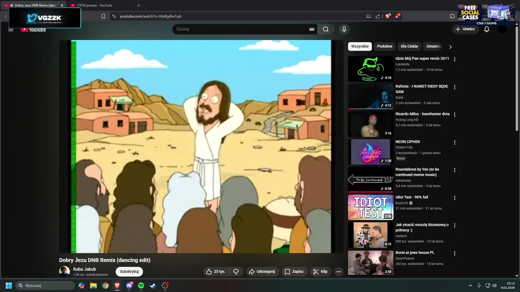Show more filter chips with right chevron
The width and height of the screenshot is (520, 292).
(450, 47)
